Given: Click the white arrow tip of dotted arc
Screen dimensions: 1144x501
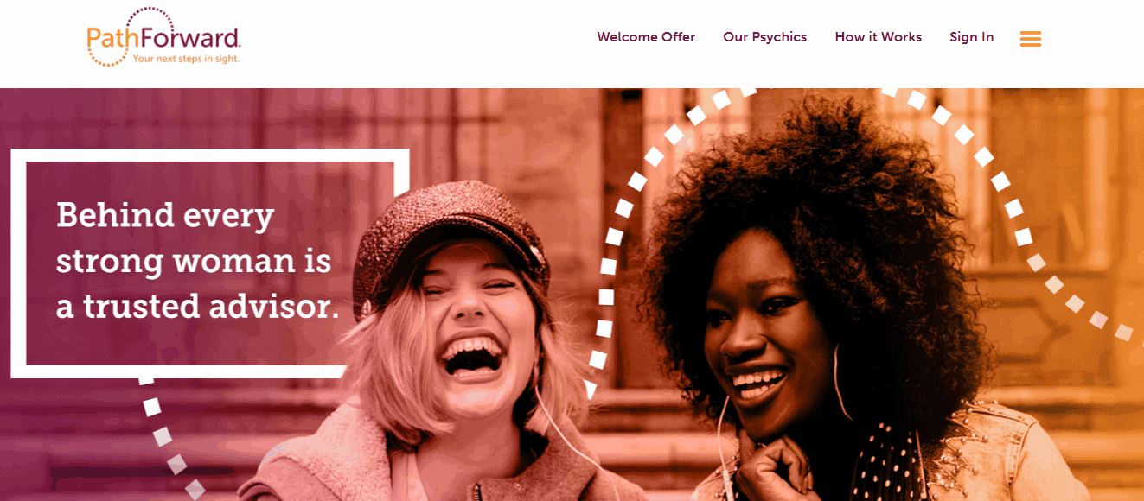Looking at the screenshot, I should (x=591, y=390).
